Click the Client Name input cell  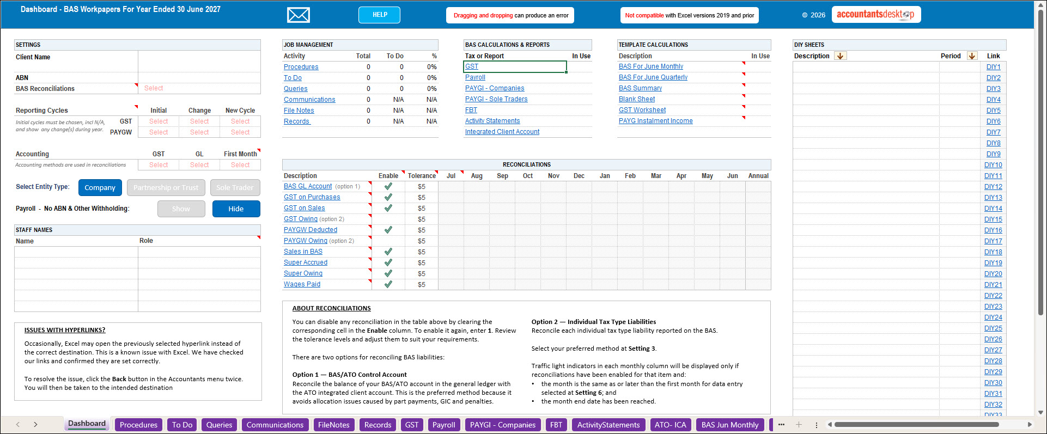click(x=199, y=62)
